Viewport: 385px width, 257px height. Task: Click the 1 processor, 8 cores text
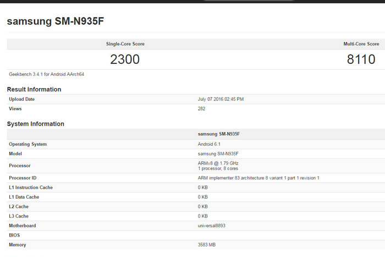point(218,168)
